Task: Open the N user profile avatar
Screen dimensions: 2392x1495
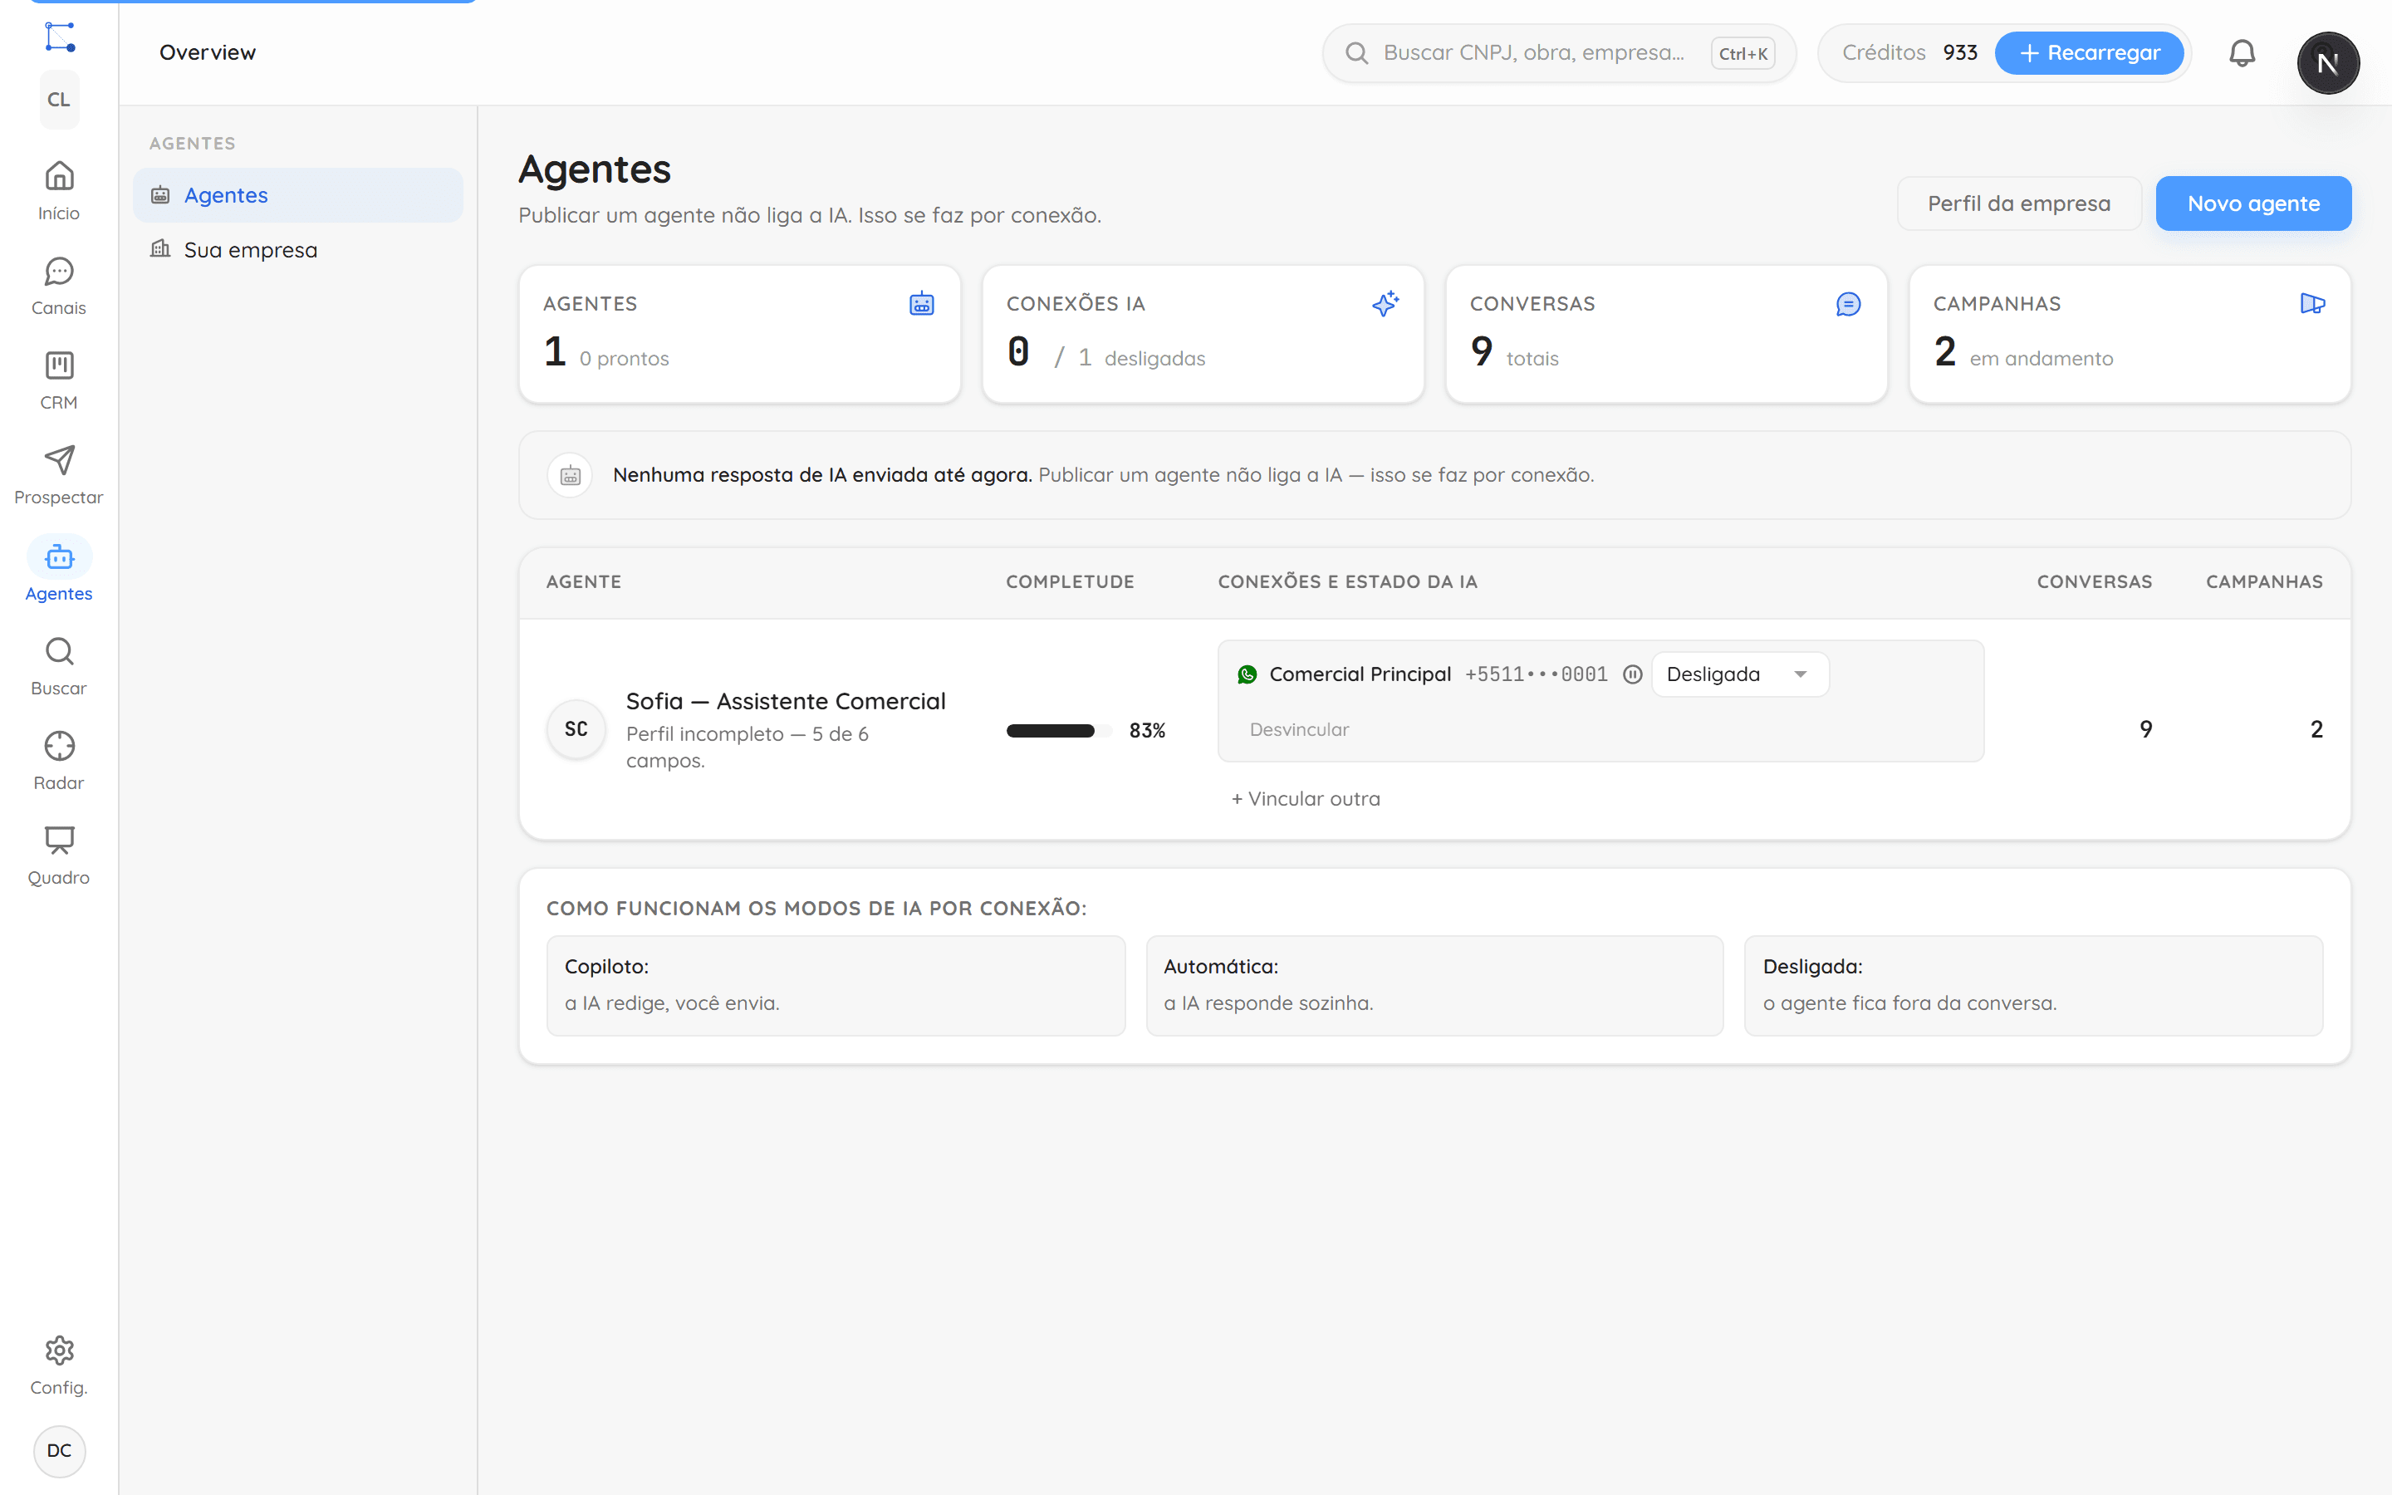Action: click(2328, 62)
